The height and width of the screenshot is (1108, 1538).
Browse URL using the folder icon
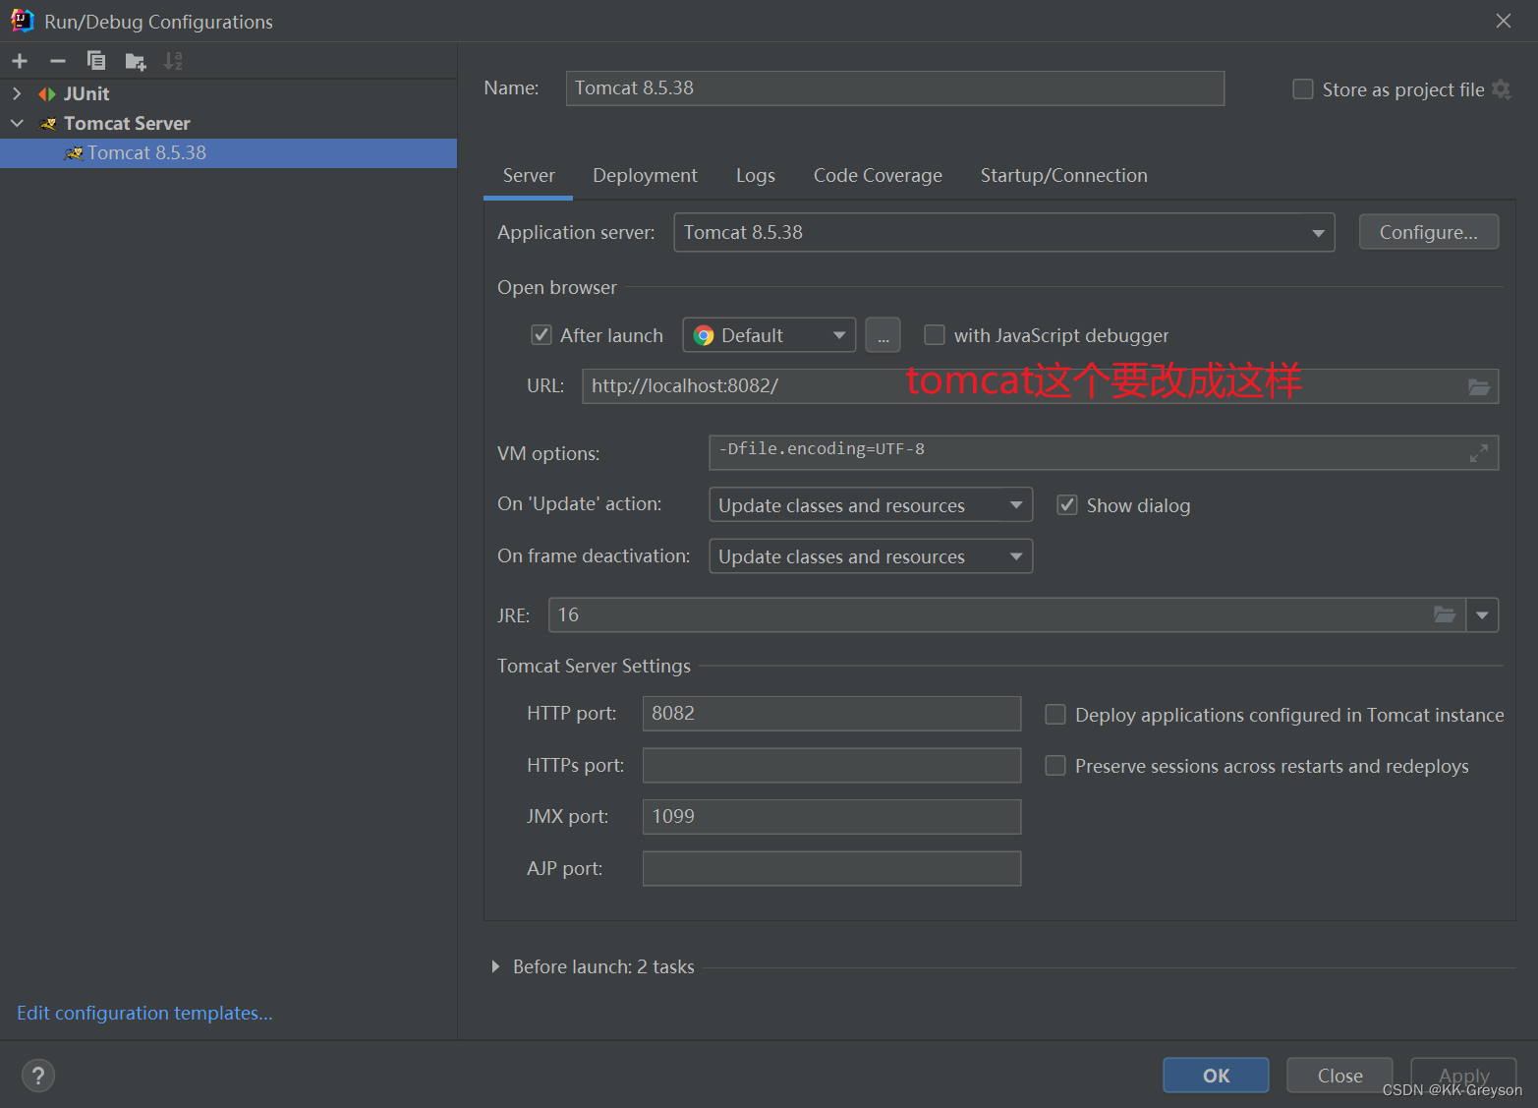pyautogui.click(x=1479, y=387)
